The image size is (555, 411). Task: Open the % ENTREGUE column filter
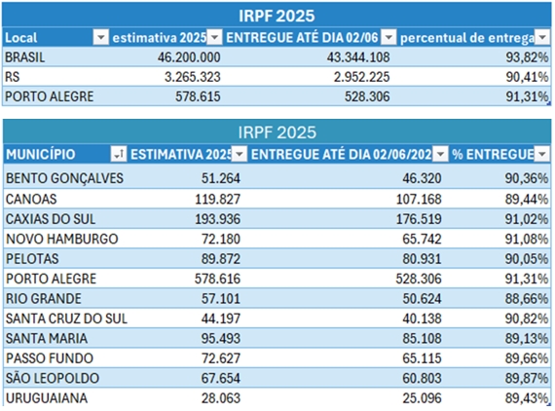point(542,154)
